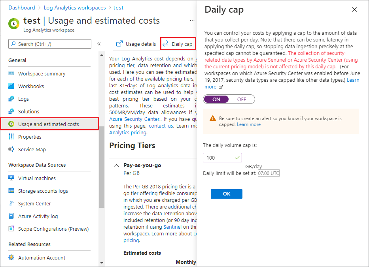Select Virtual machines under Workspace Data Sources

point(36,178)
